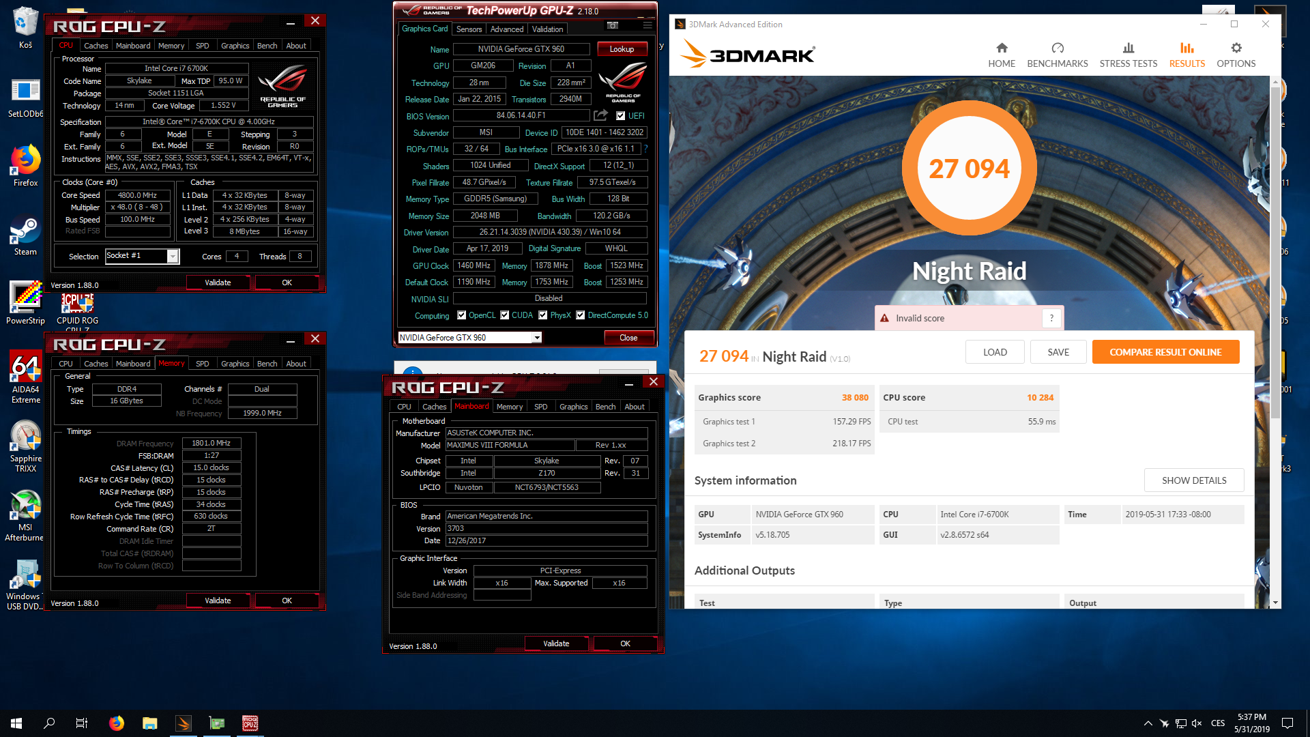Click Validate in CPU tab CPU-Z window
The height and width of the screenshot is (737, 1310).
[218, 283]
